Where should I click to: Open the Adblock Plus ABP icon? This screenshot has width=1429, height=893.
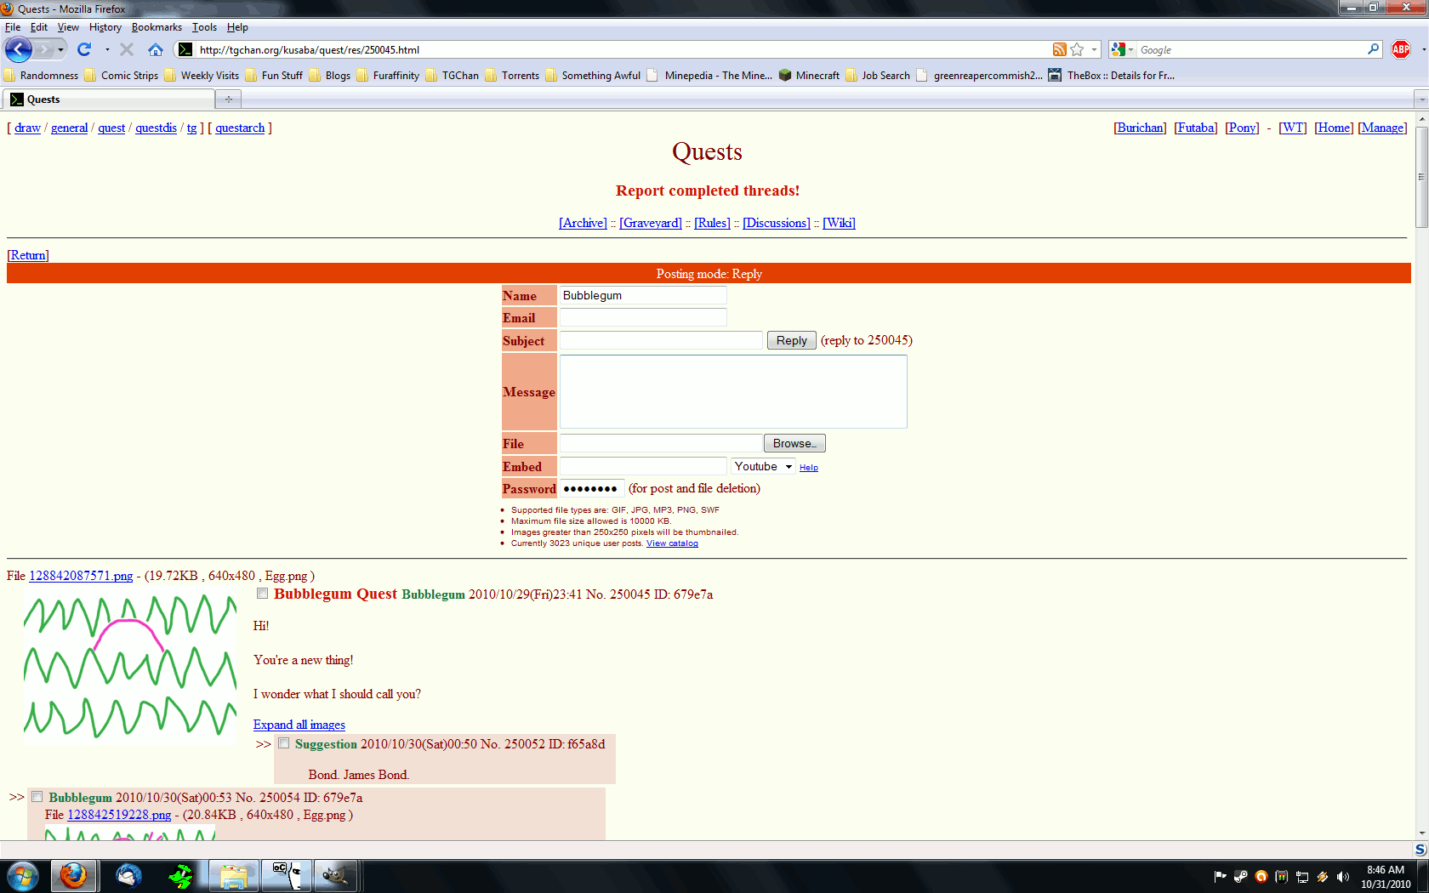point(1401,49)
